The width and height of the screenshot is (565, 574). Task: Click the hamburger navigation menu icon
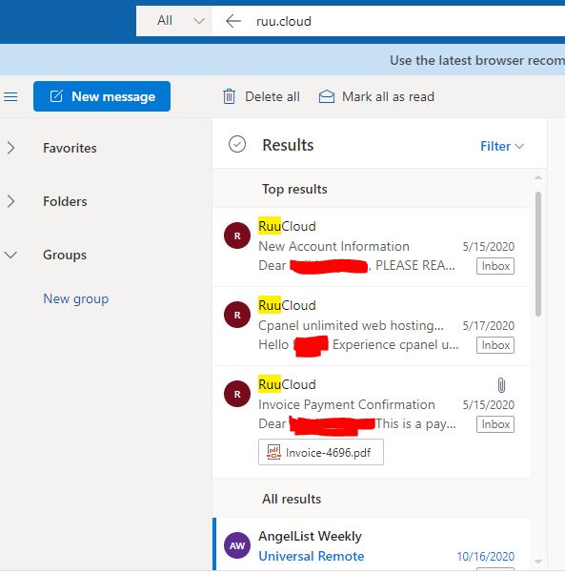(x=10, y=96)
